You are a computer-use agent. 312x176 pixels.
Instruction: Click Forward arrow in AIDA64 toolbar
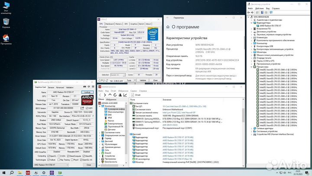click(x=105, y=95)
